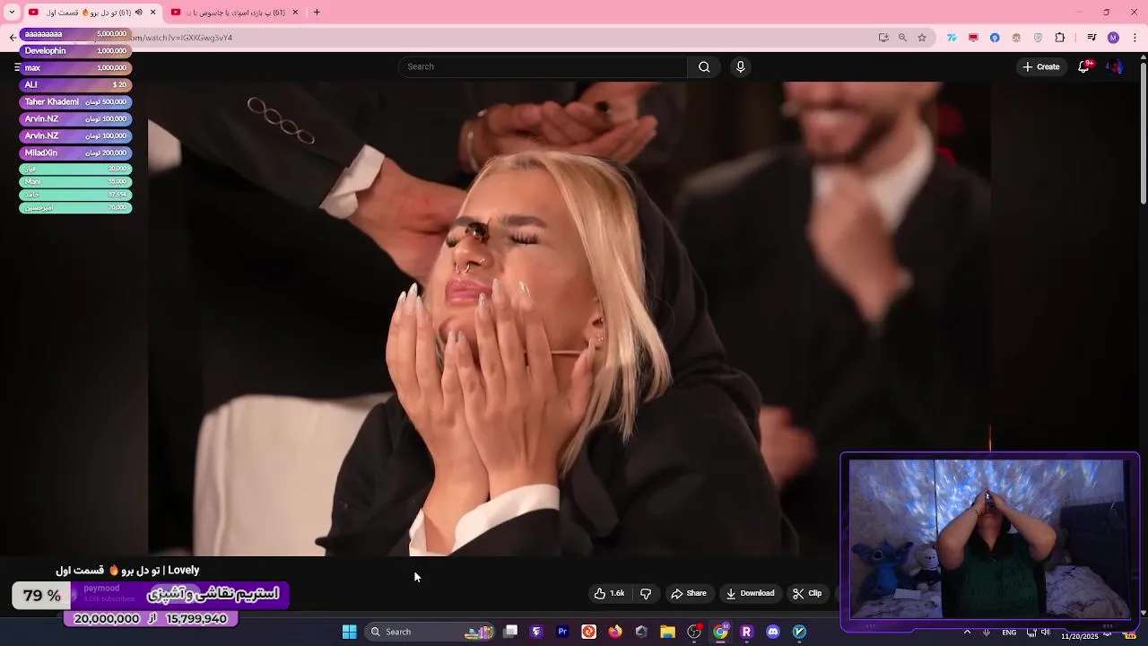
Task: Click the Share button
Action: coord(689,593)
